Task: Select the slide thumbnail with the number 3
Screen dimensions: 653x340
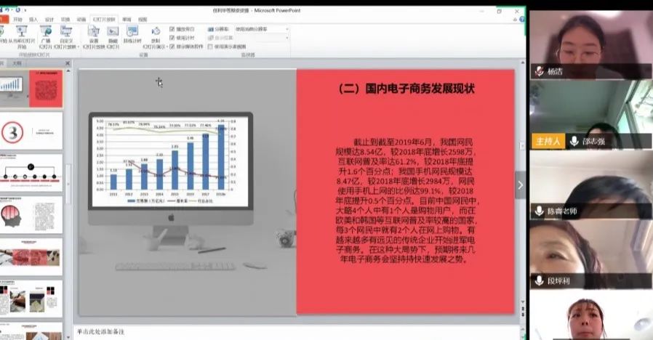Action: pos(32,131)
